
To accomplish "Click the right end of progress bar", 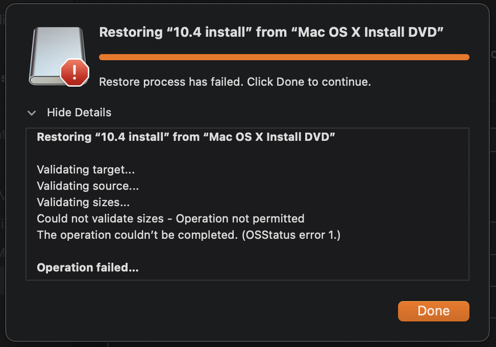I will 464,57.
